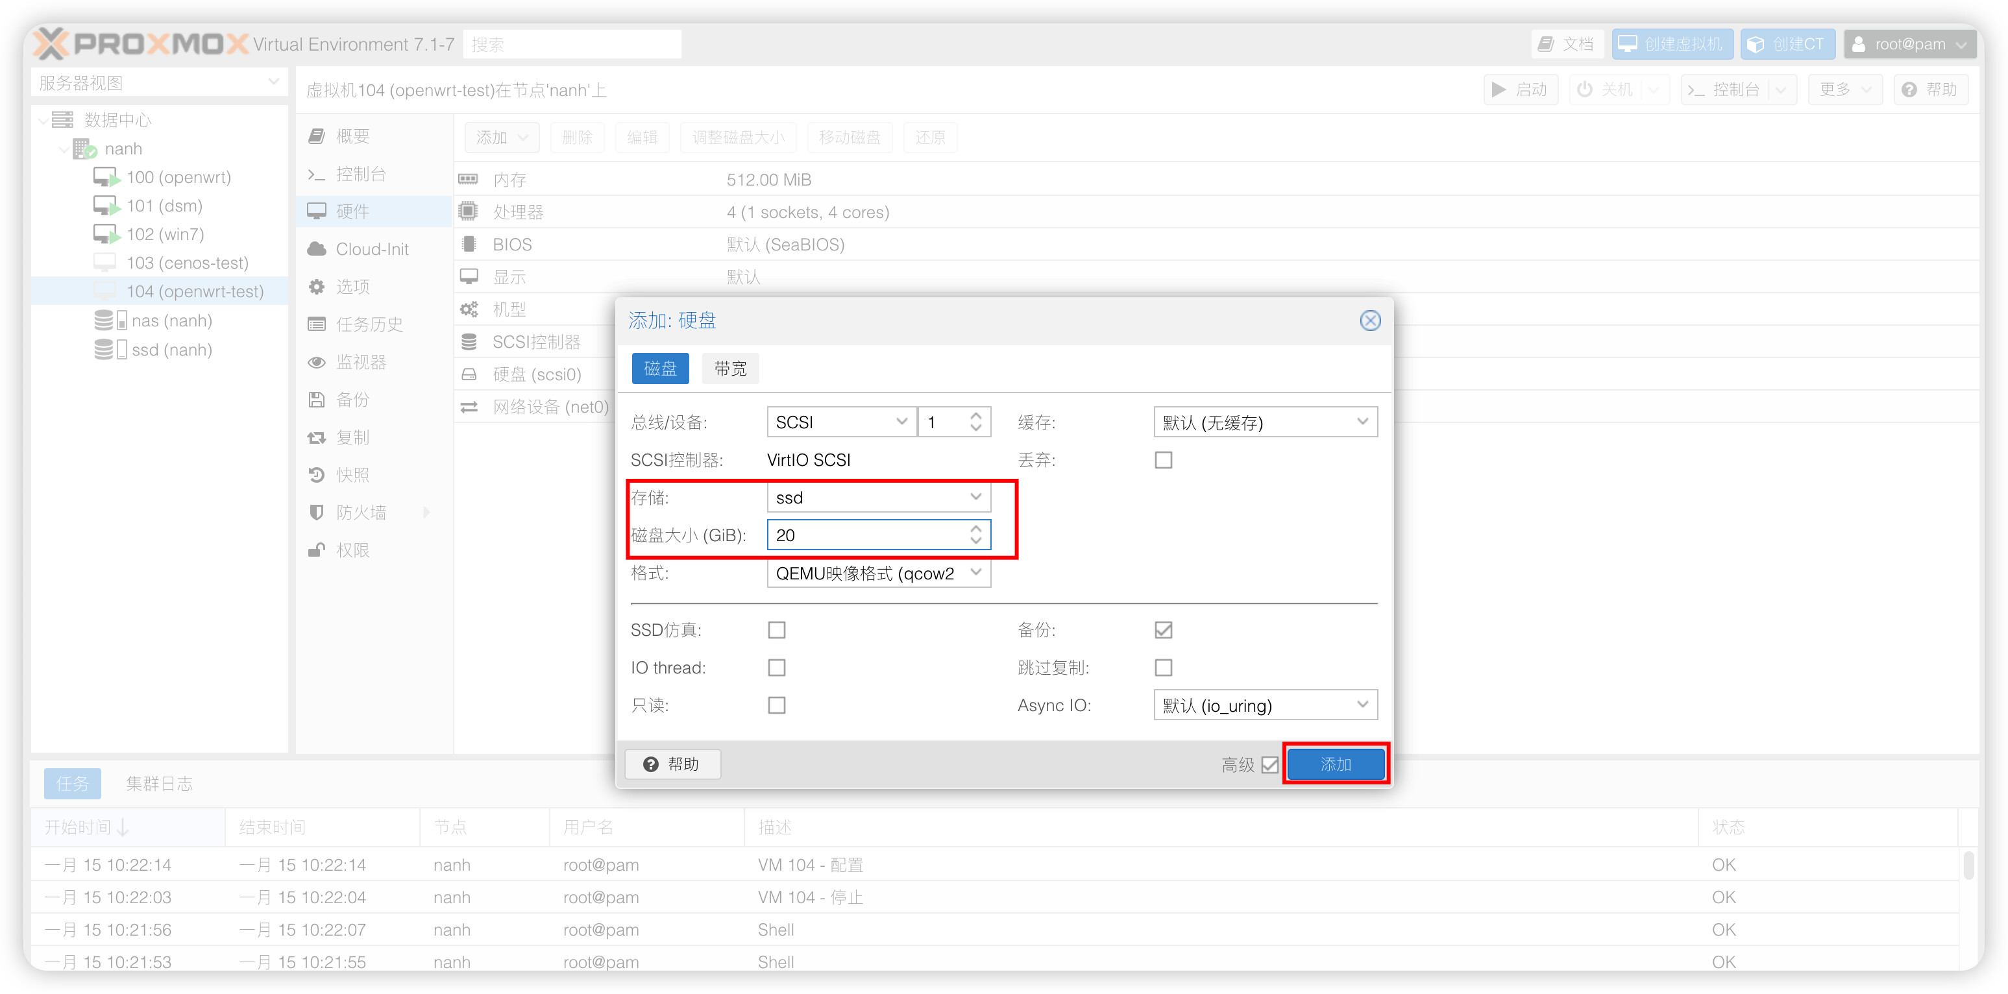The width and height of the screenshot is (2008, 994).
Task: Click the Snapshots history icon
Action: coord(317,474)
